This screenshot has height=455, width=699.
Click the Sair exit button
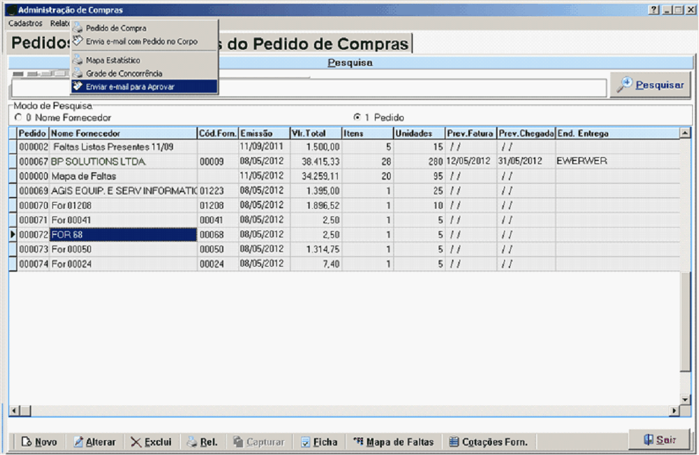[659, 439]
